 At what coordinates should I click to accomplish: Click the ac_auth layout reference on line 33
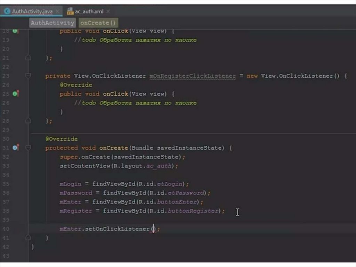click(159, 166)
